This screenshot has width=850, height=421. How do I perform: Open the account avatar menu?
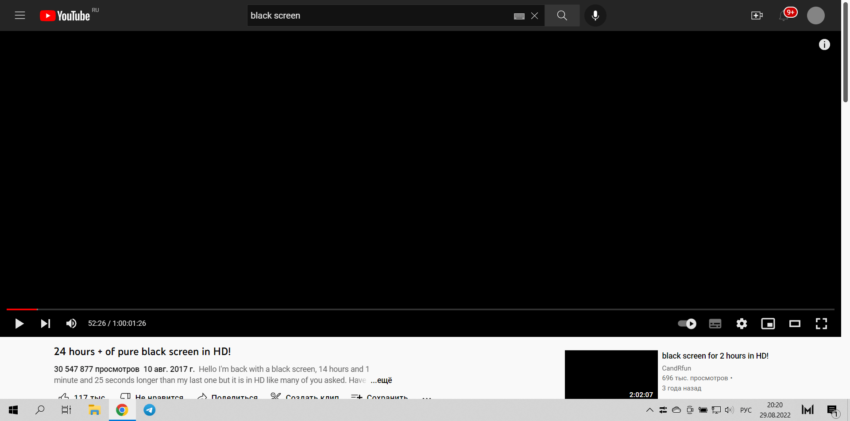[x=816, y=15]
